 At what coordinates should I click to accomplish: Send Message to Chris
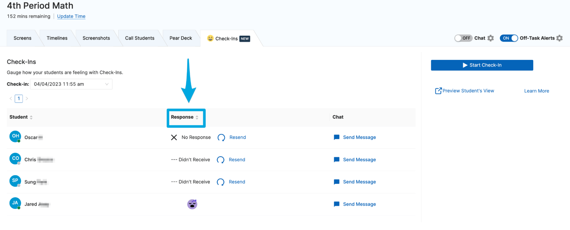359,160
